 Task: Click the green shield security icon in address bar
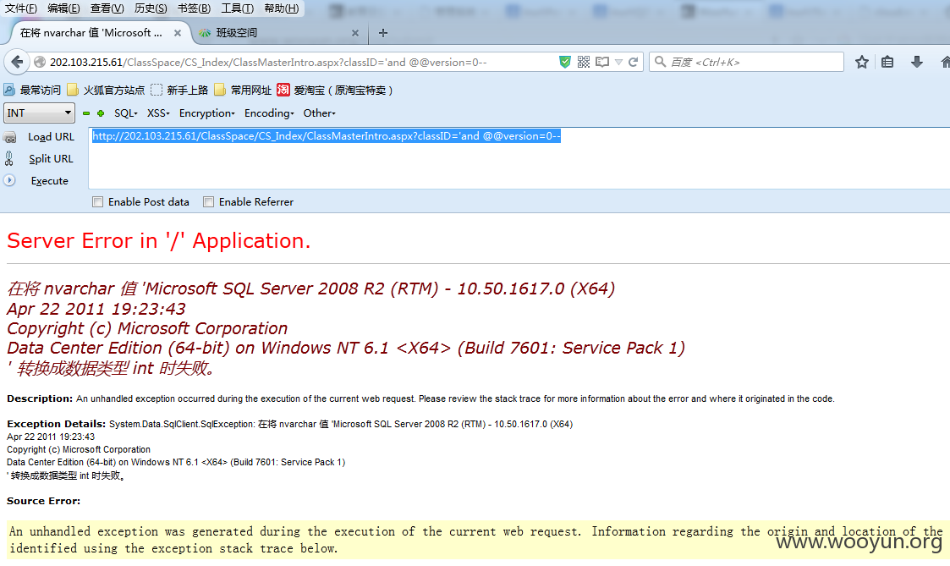click(x=564, y=62)
